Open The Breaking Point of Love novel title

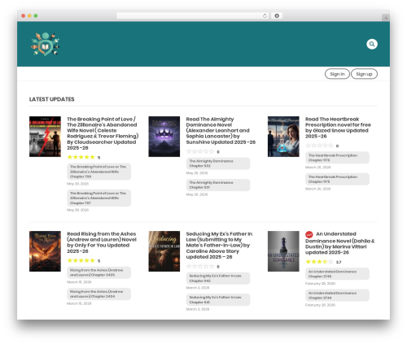[103, 133]
